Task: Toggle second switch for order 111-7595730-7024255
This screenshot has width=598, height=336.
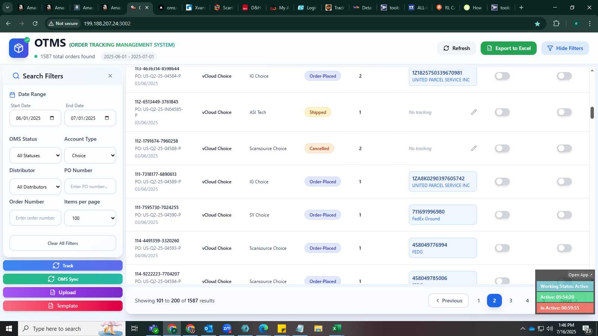Action: (x=564, y=215)
